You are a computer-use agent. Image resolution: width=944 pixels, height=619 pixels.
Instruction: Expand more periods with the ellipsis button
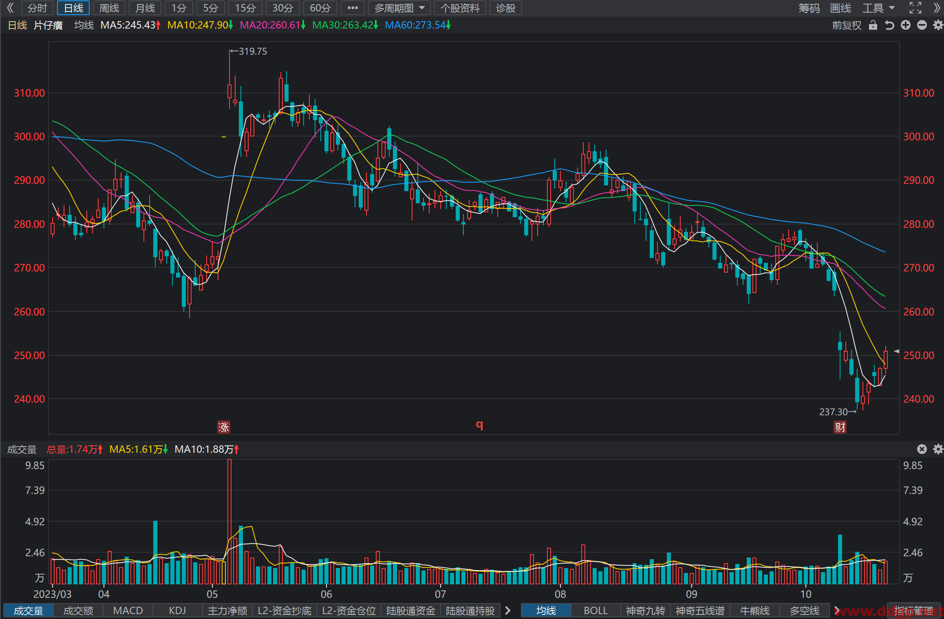coord(353,8)
